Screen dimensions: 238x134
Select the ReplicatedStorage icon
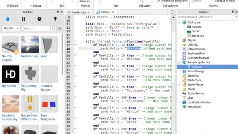point(184,58)
